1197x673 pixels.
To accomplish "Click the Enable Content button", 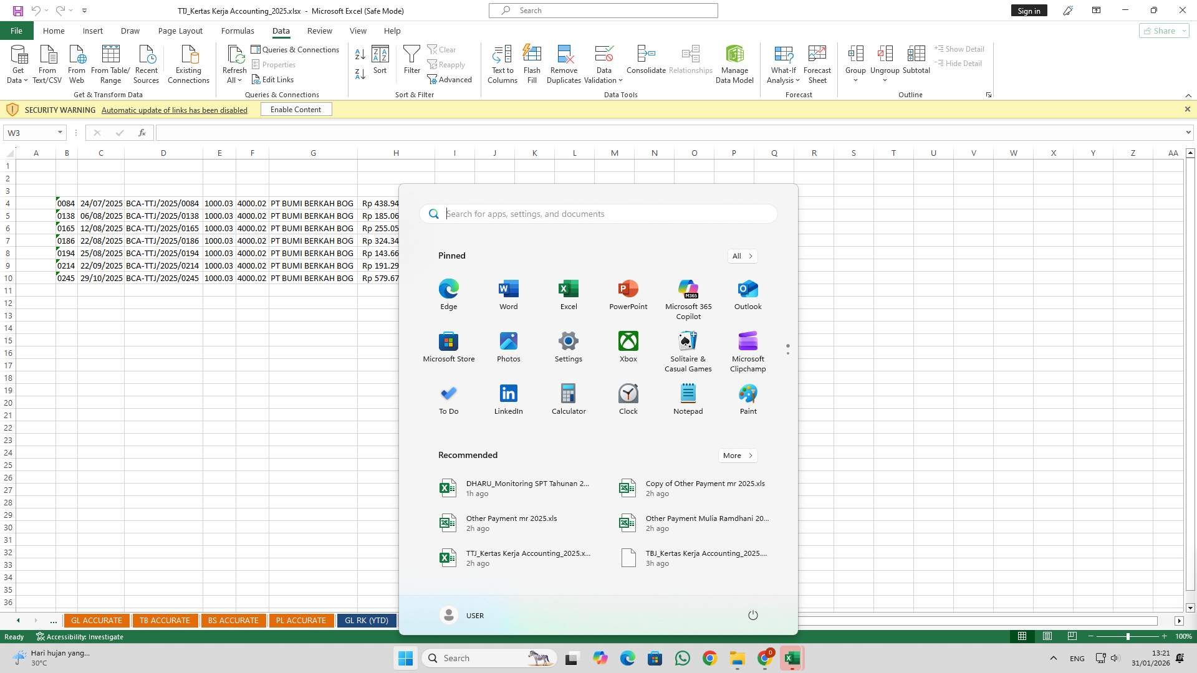I will [x=296, y=109].
